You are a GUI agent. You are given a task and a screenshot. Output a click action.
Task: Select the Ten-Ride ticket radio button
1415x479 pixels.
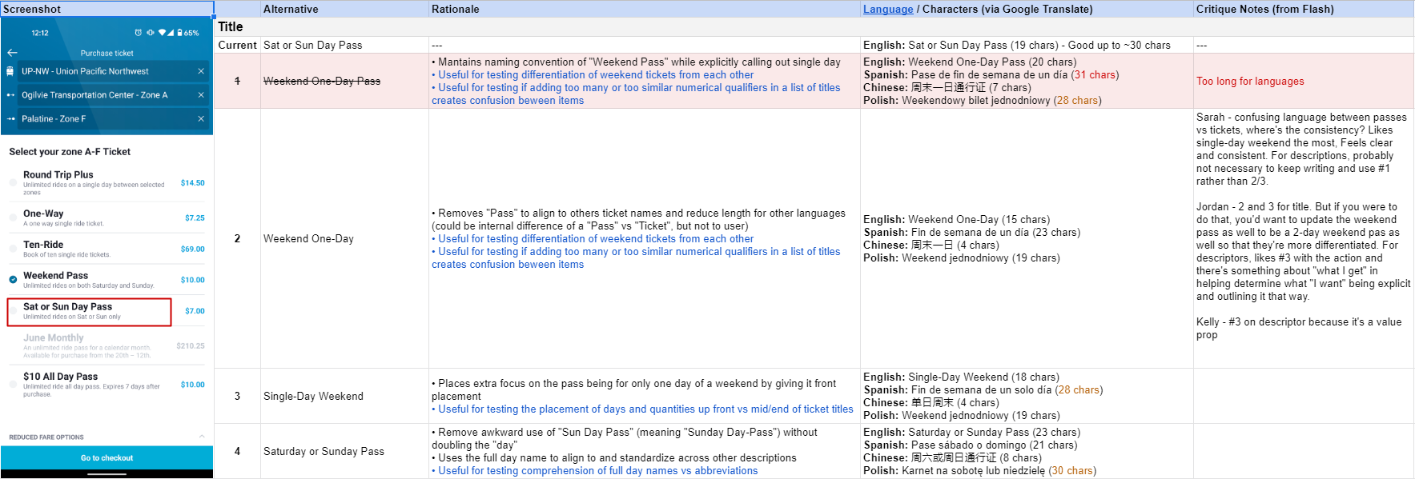pyautogui.click(x=13, y=249)
